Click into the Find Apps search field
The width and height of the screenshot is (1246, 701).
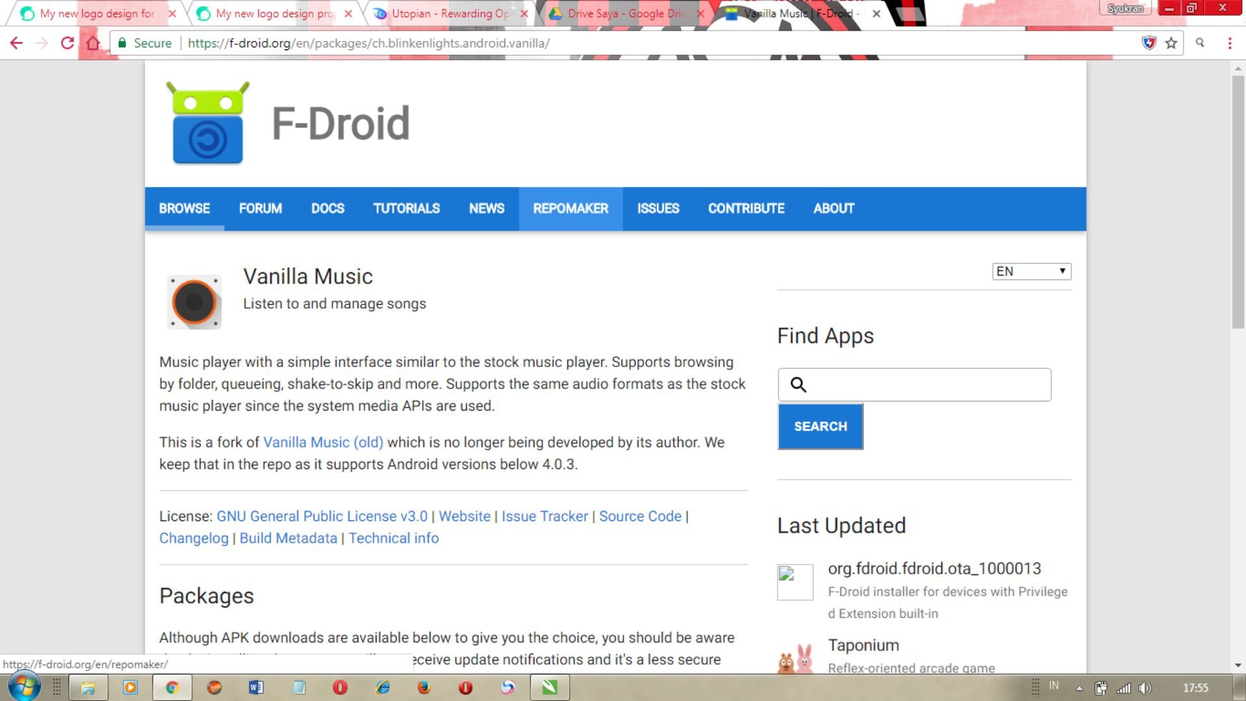(914, 385)
